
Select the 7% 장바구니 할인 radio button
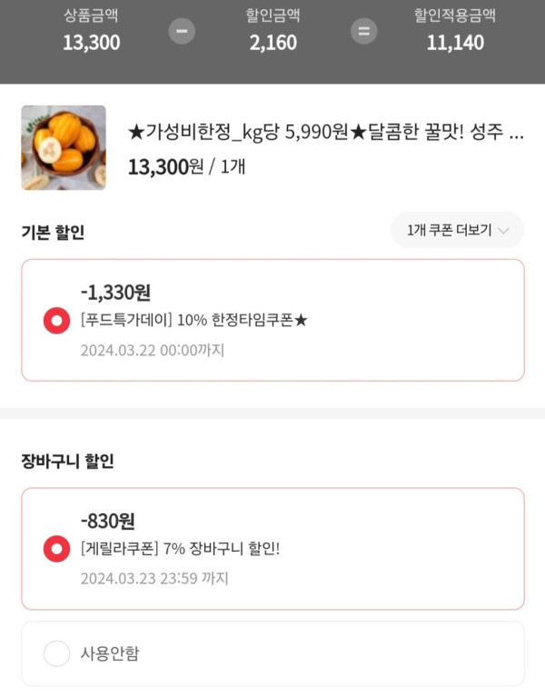click(x=57, y=549)
